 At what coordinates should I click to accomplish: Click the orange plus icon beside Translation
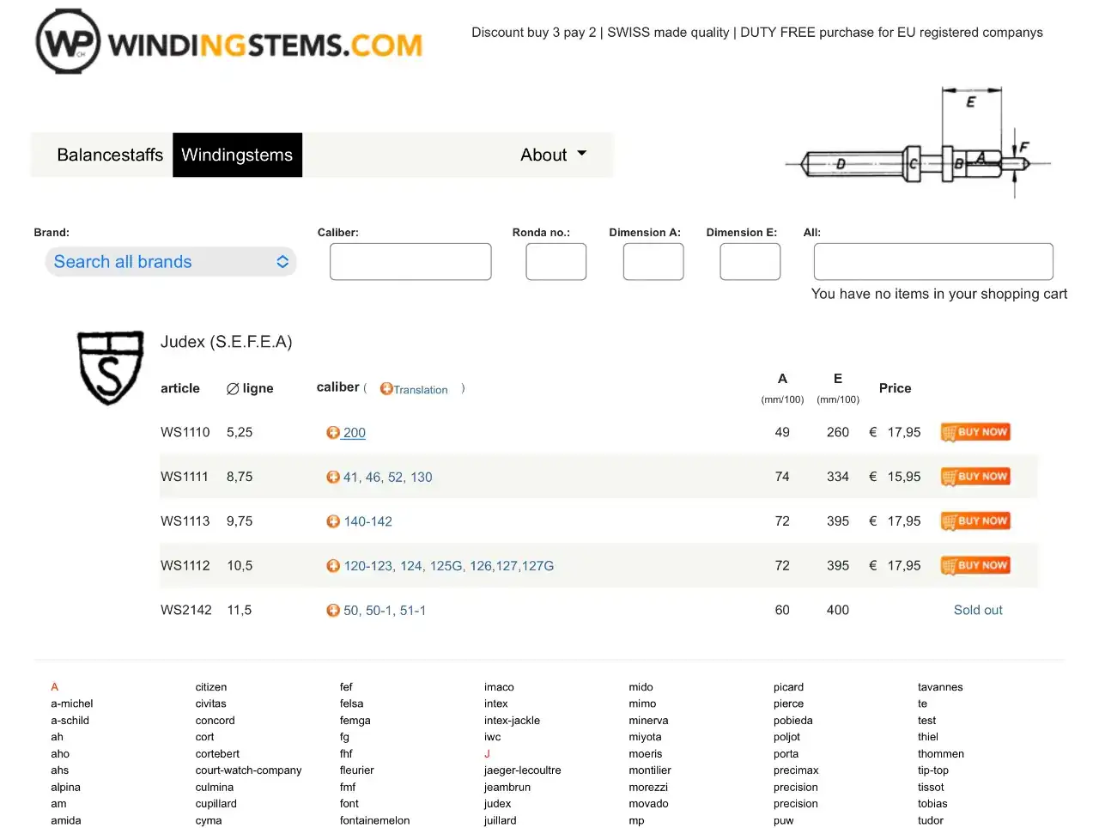click(x=386, y=389)
